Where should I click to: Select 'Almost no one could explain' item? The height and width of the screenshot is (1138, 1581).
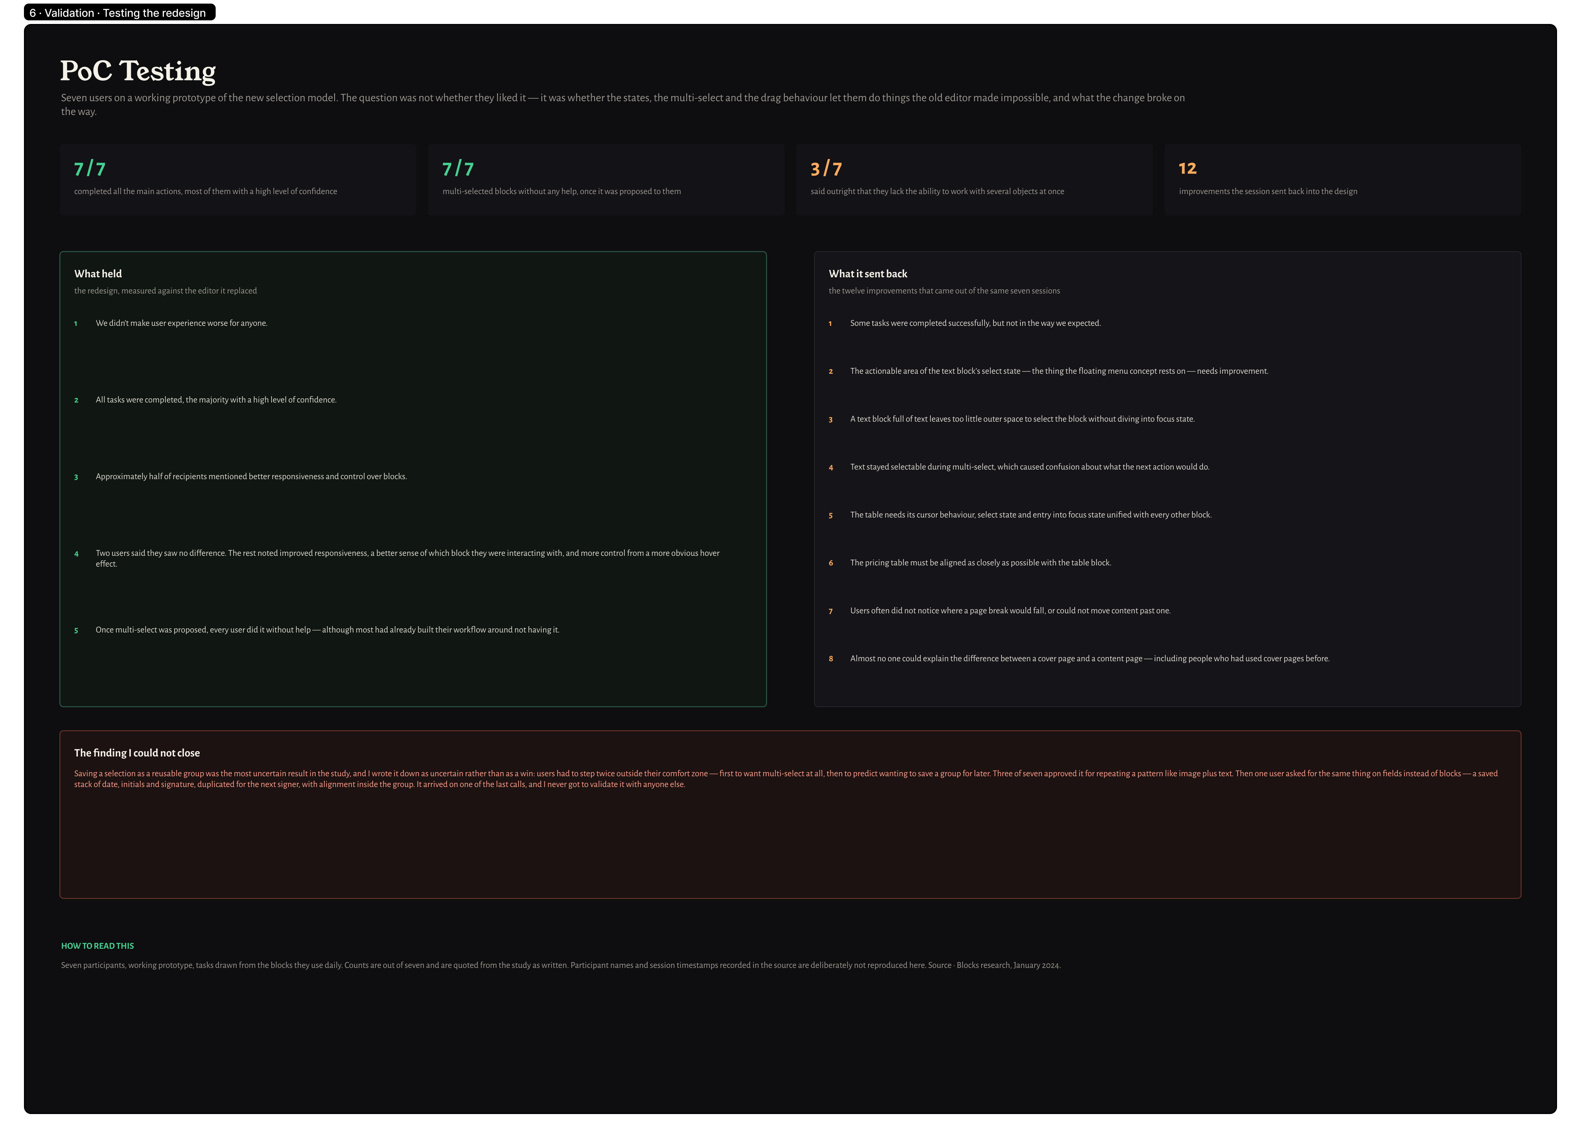point(1090,658)
